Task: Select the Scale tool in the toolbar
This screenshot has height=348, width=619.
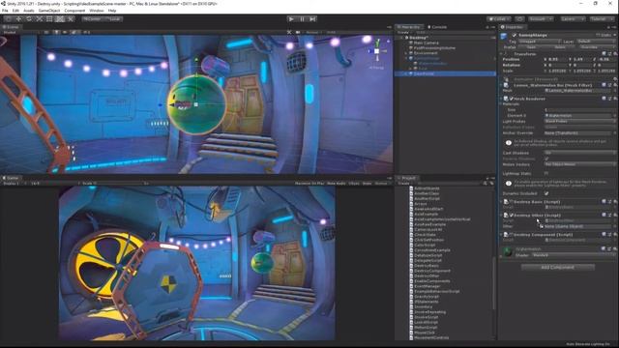Action: click(x=39, y=19)
